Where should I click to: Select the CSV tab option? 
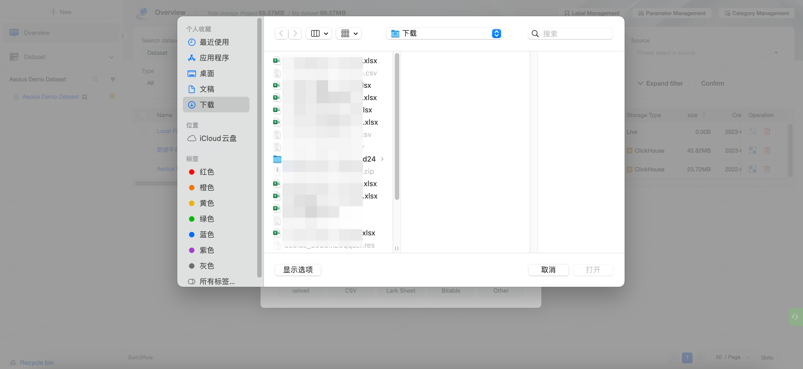(x=350, y=290)
